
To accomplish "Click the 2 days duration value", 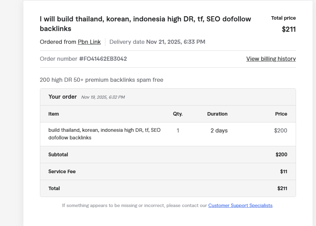I will [219, 130].
